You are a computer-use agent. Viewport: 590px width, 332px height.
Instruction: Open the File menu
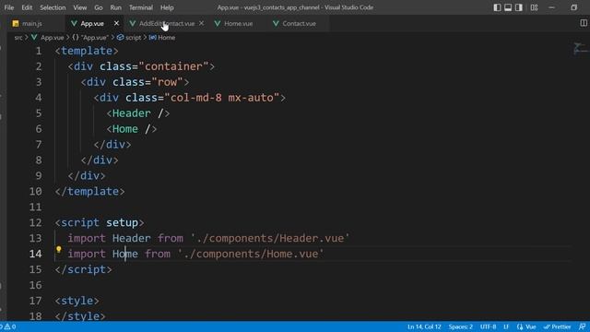click(x=9, y=7)
